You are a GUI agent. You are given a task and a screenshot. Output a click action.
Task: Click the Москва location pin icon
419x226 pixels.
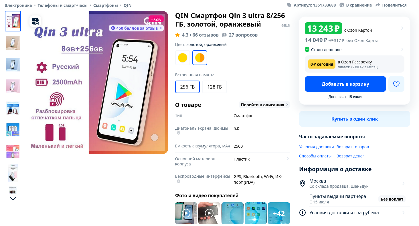[302, 183]
